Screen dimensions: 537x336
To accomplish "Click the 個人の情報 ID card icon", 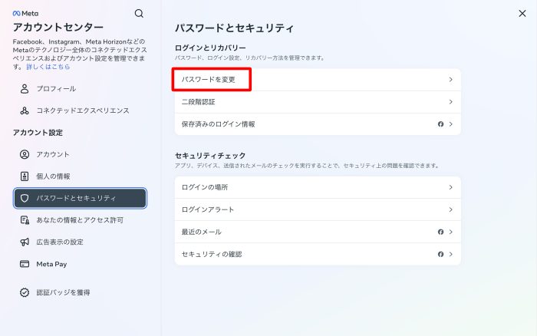I will tap(25, 176).
